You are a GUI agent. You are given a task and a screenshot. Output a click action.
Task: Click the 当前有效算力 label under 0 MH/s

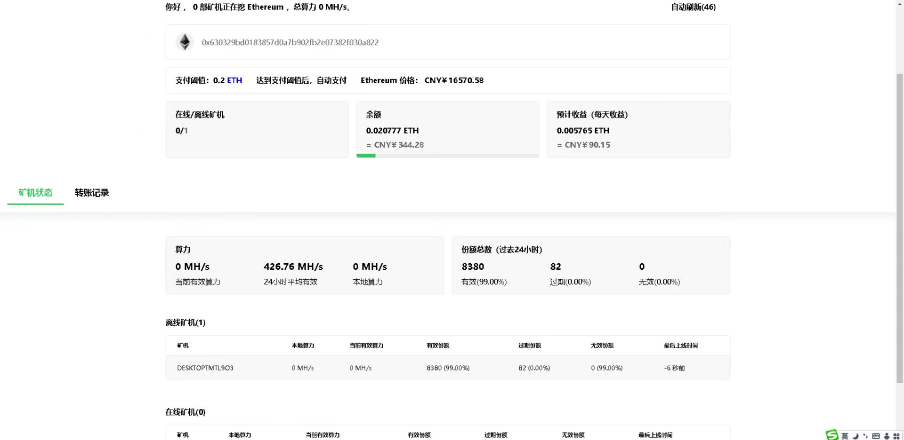coord(198,282)
